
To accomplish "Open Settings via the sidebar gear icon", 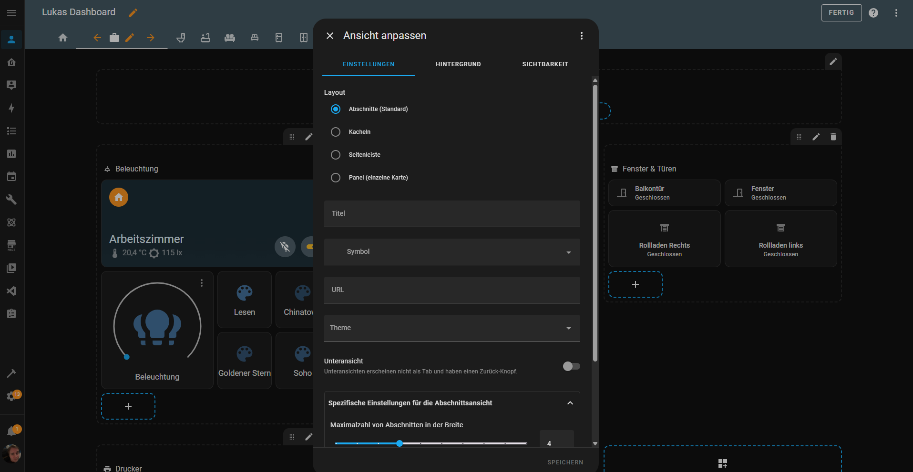I will (x=11, y=395).
